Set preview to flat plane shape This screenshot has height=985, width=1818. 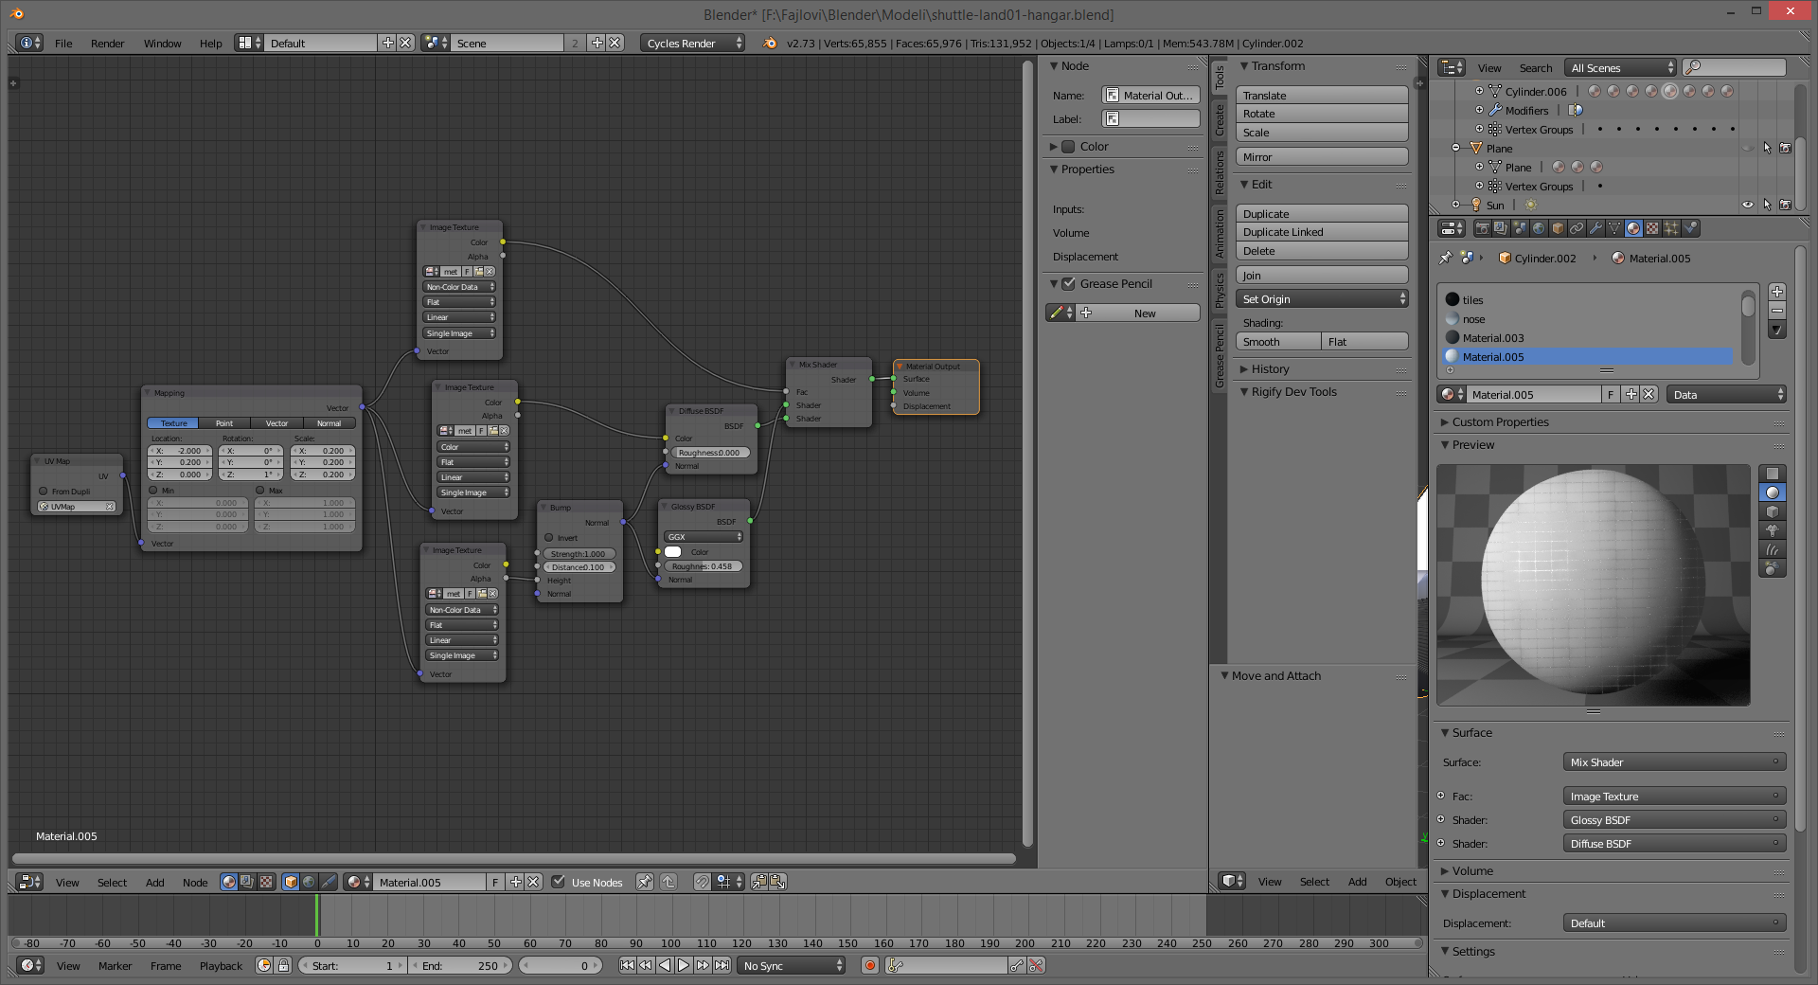click(1773, 474)
